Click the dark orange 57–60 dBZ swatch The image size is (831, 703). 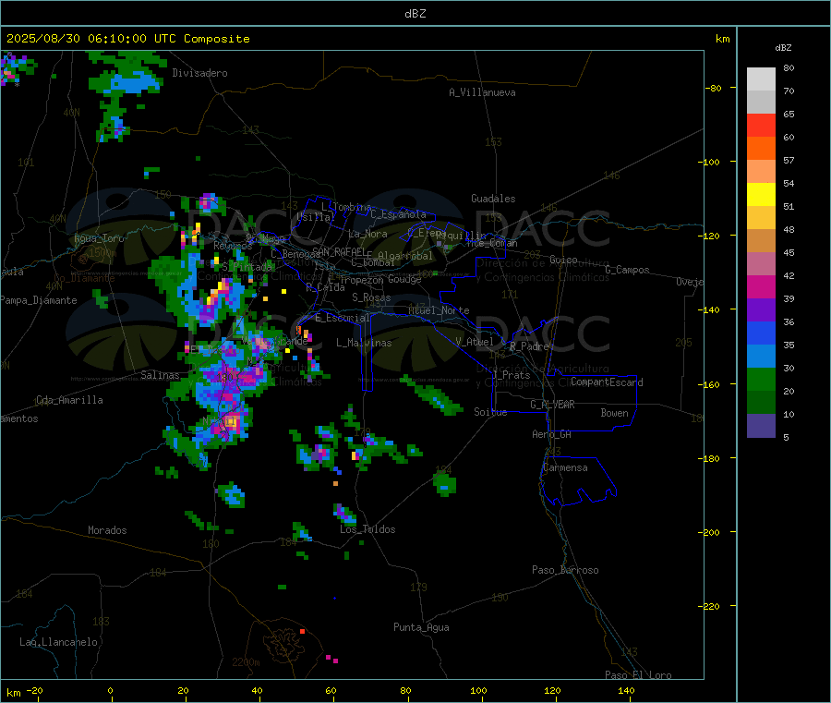761,149
